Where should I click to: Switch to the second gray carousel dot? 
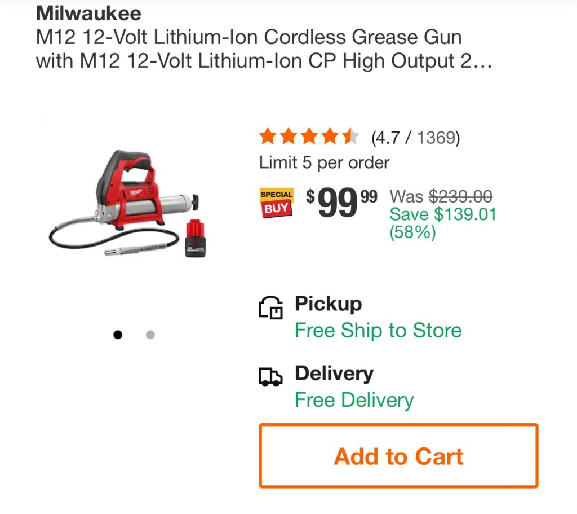click(x=150, y=335)
